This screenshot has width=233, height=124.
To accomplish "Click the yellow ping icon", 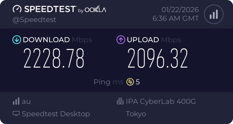I will tap(130, 82).
